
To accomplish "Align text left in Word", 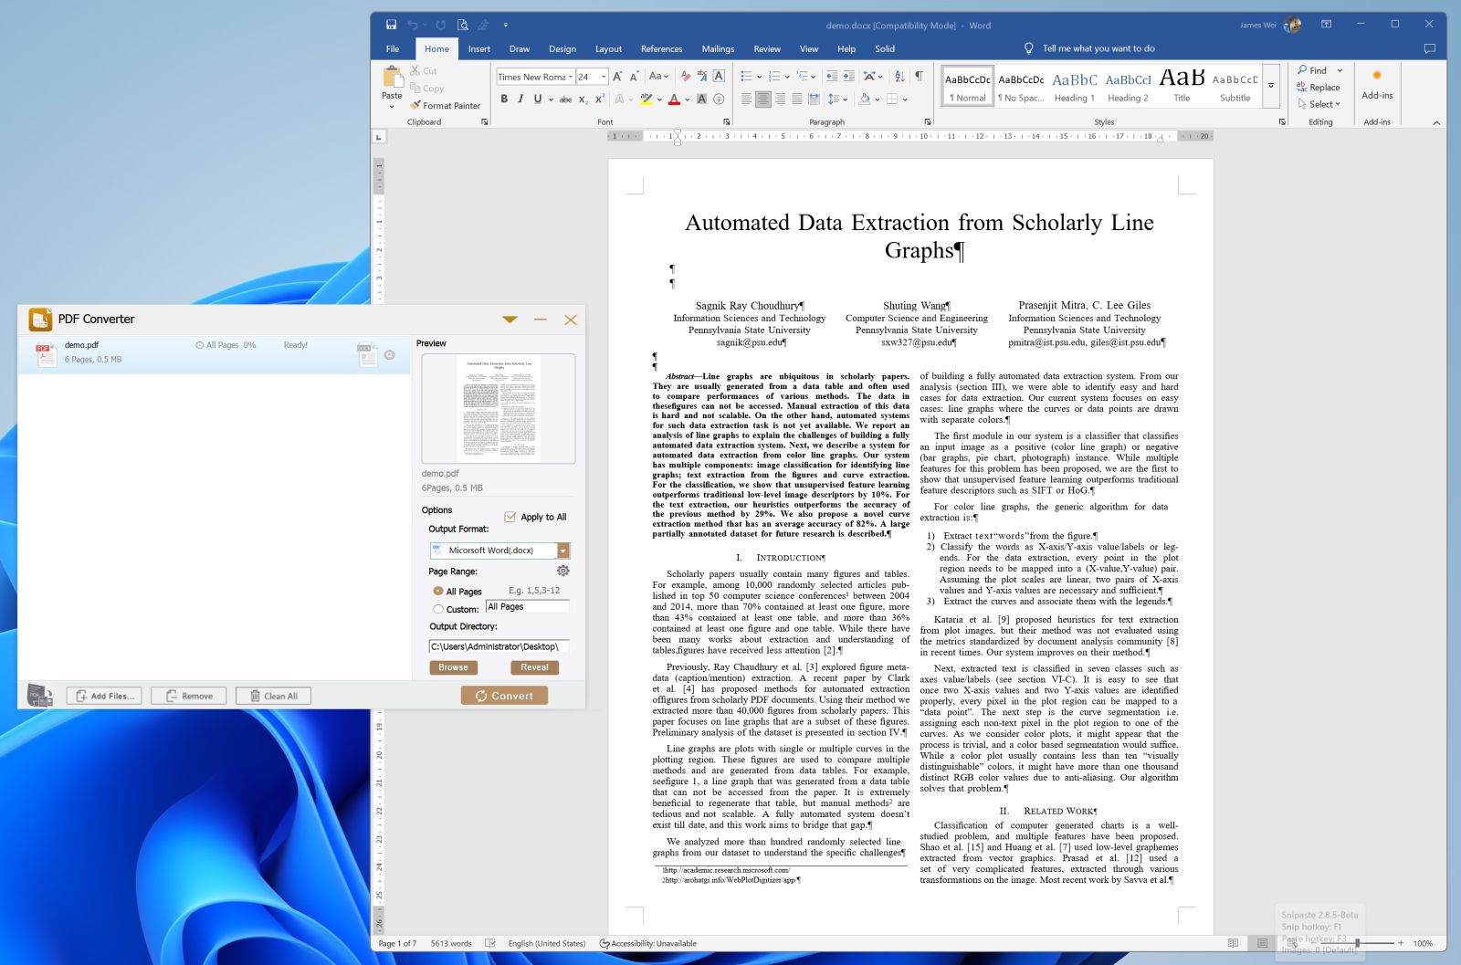I will (746, 99).
